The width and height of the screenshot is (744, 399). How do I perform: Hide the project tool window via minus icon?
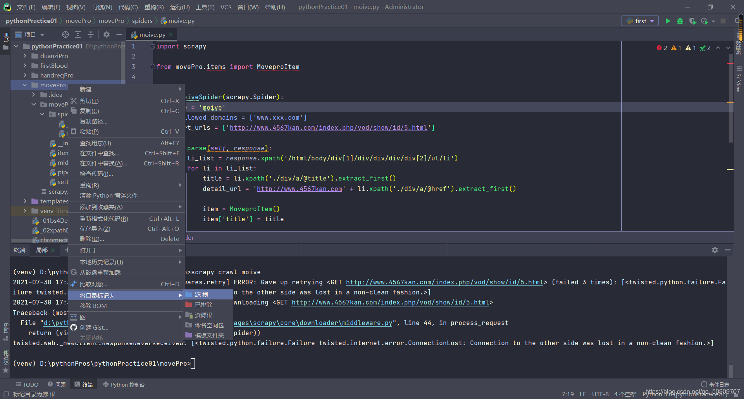[x=119, y=34]
